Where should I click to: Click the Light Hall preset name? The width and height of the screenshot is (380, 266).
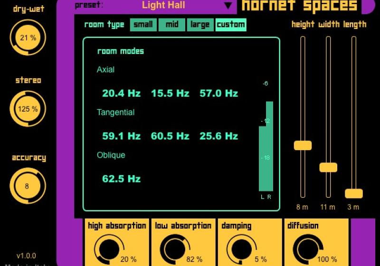pos(163,5)
